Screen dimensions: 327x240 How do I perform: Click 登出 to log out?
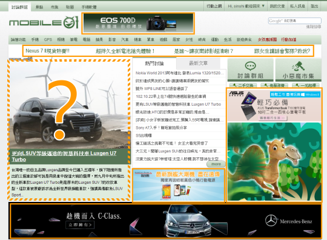click(314, 6)
